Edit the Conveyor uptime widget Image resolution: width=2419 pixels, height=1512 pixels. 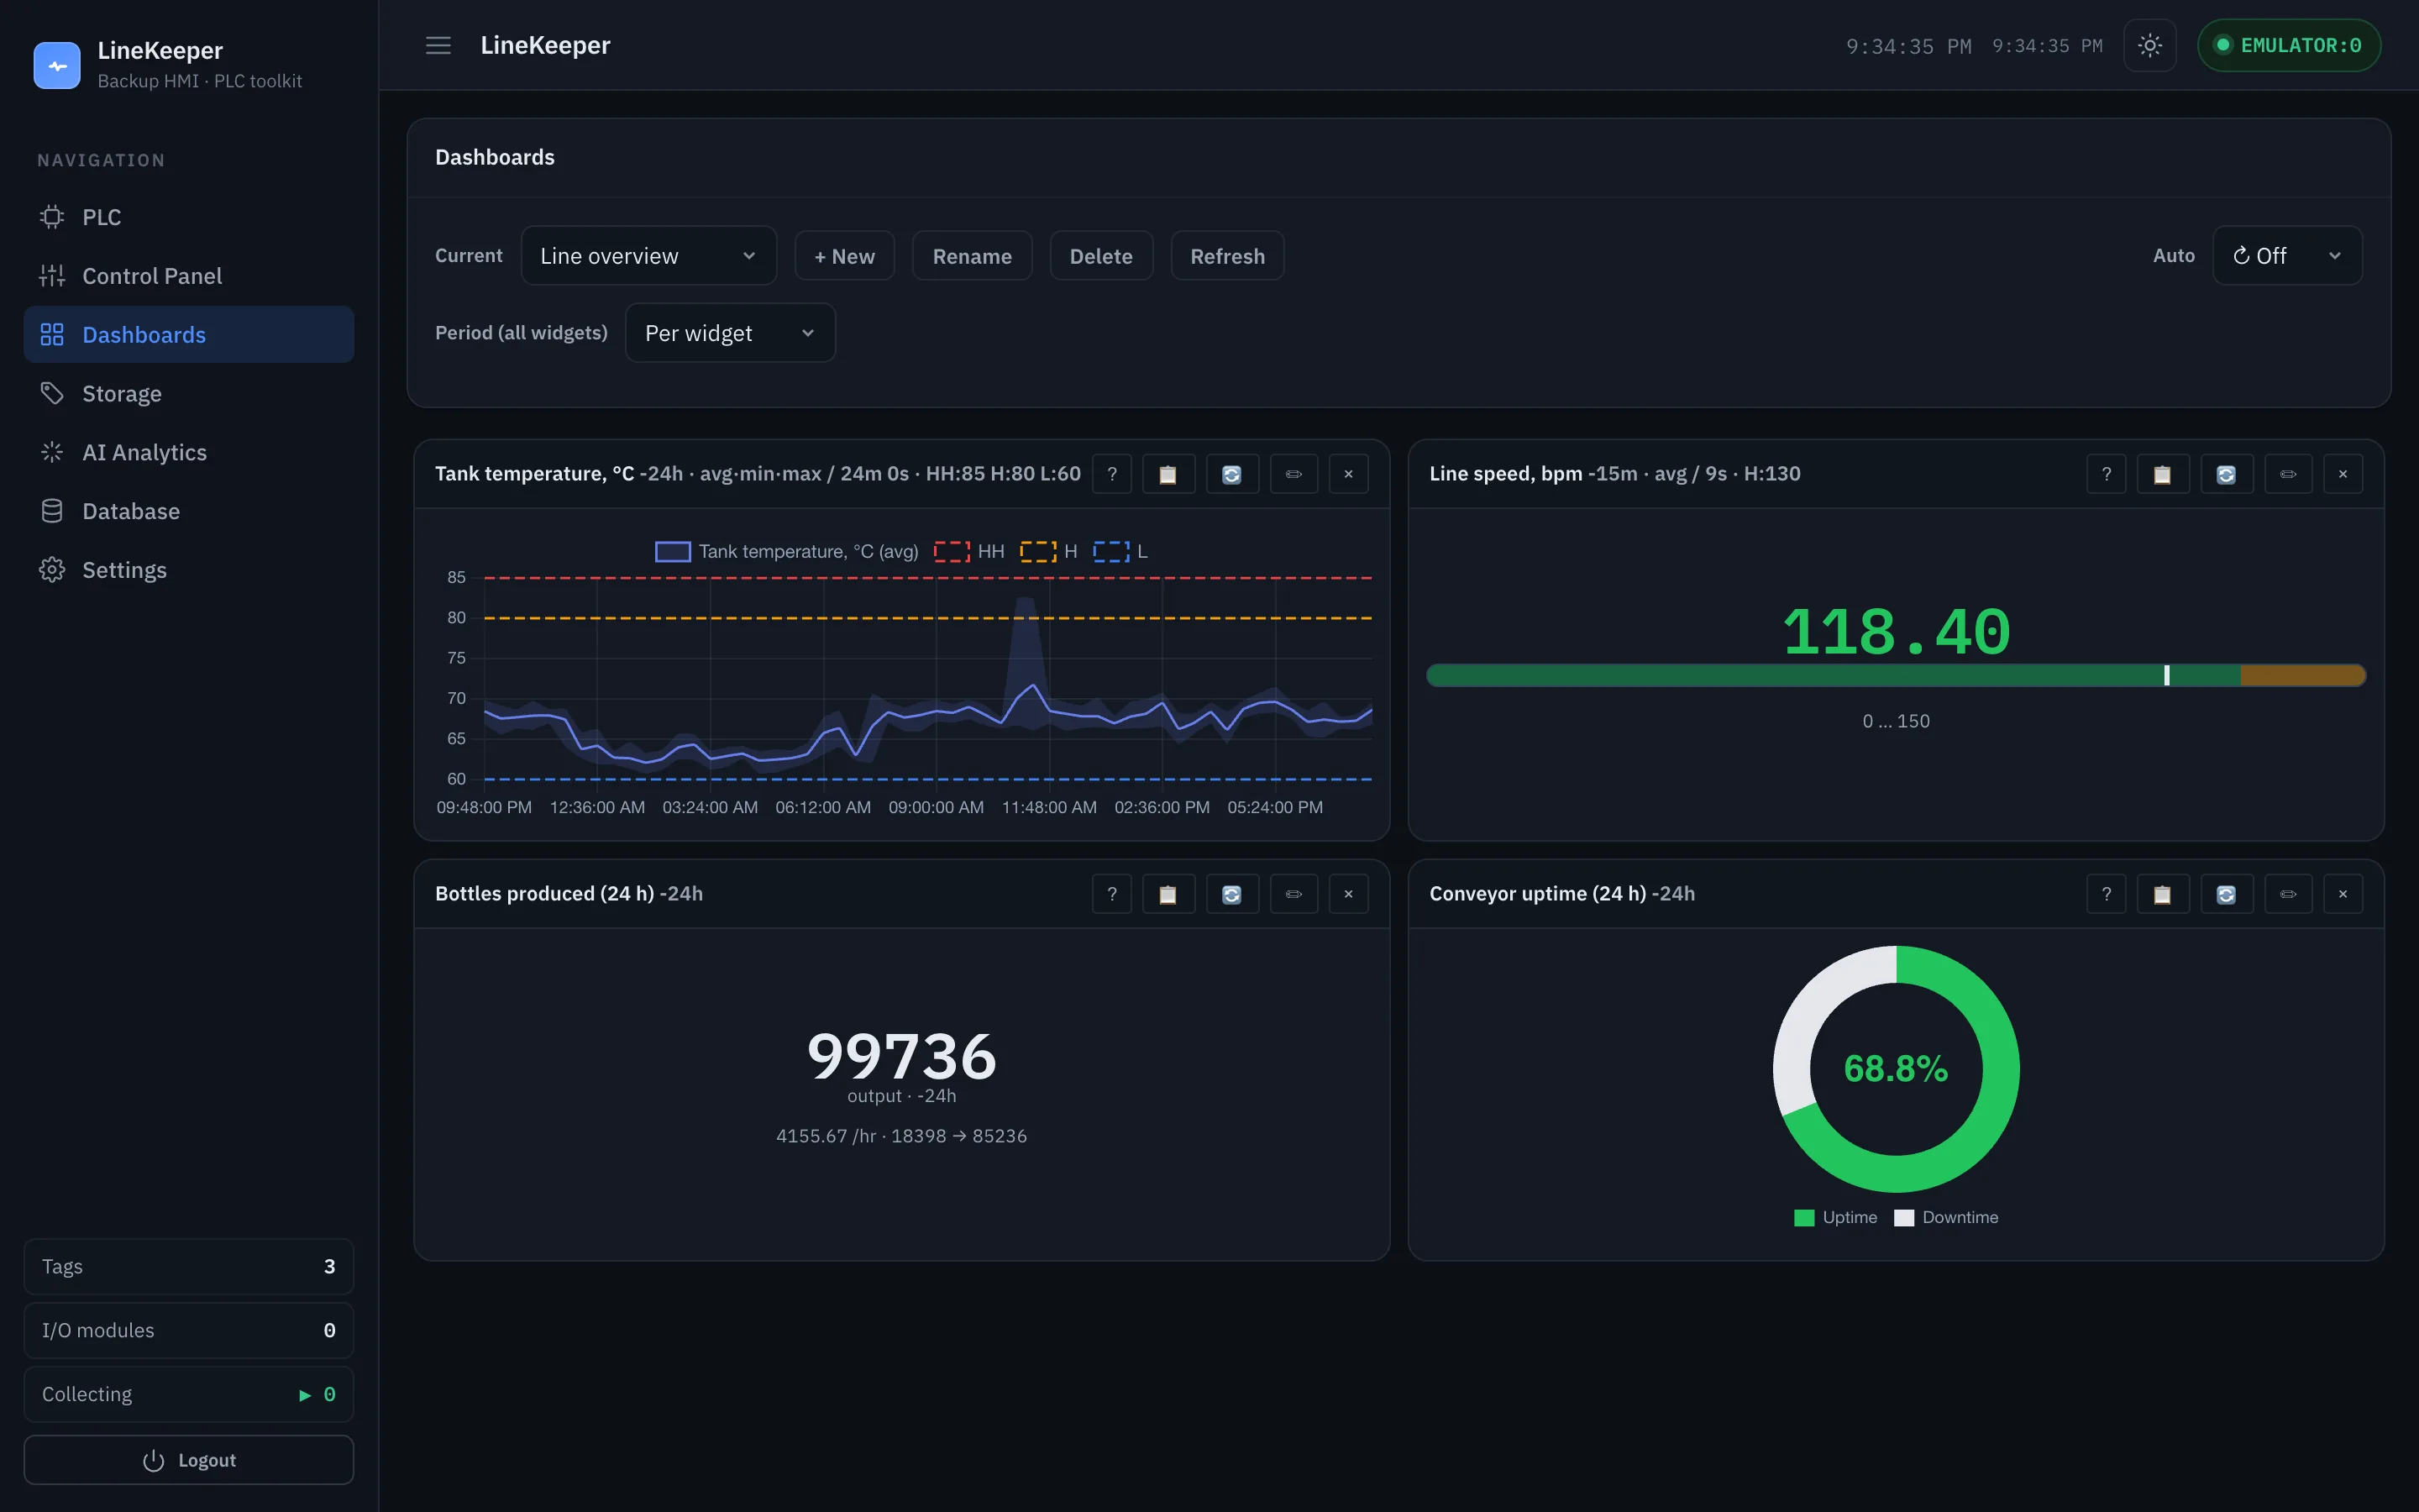point(2288,894)
